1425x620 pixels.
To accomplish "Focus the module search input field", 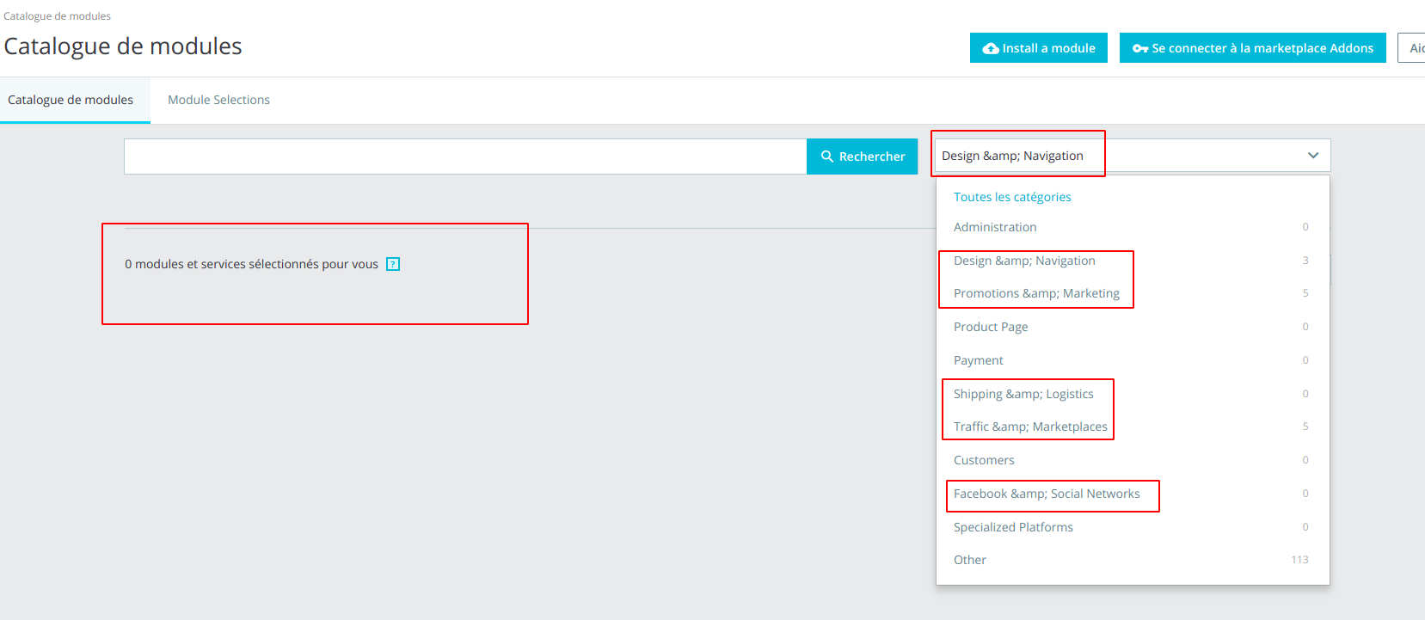I will pyautogui.click(x=465, y=157).
